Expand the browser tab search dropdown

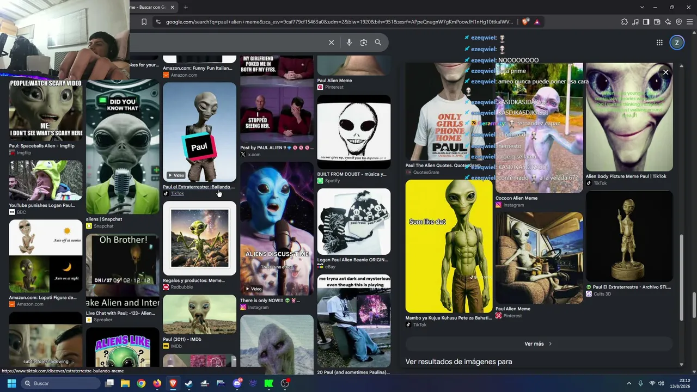pos(642,7)
